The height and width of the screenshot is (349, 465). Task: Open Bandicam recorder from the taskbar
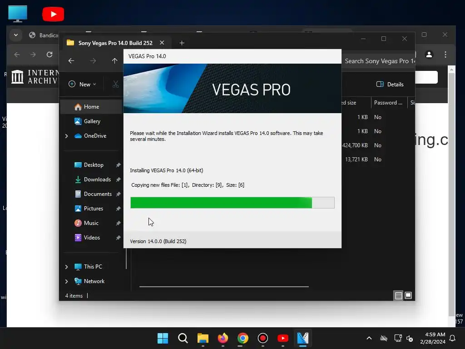pyautogui.click(x=263, y=338)
